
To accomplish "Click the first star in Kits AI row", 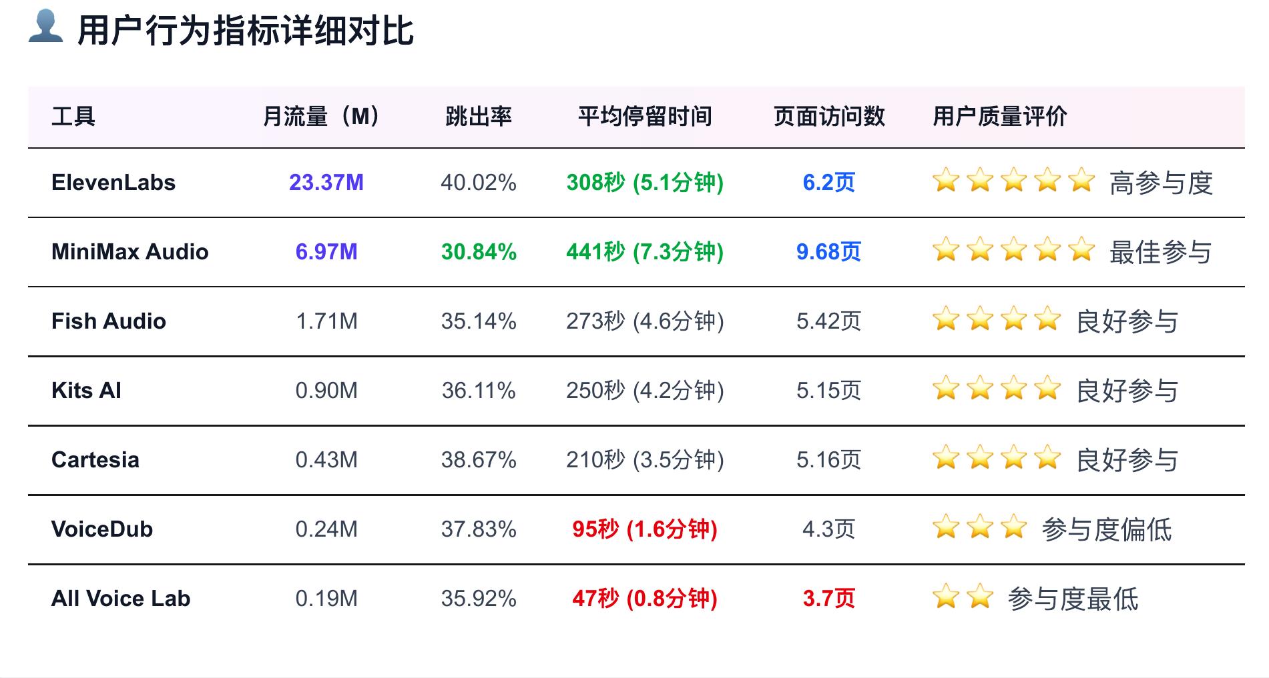I will [946, 388].
